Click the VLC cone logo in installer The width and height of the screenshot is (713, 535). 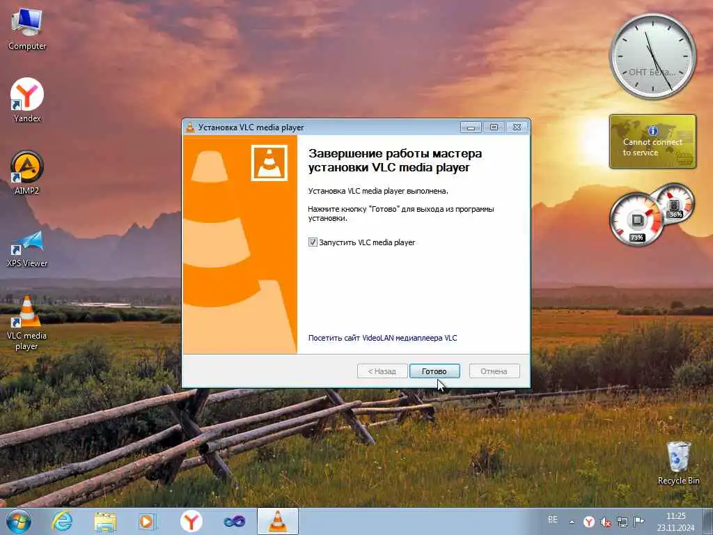[x=269, y=163]
